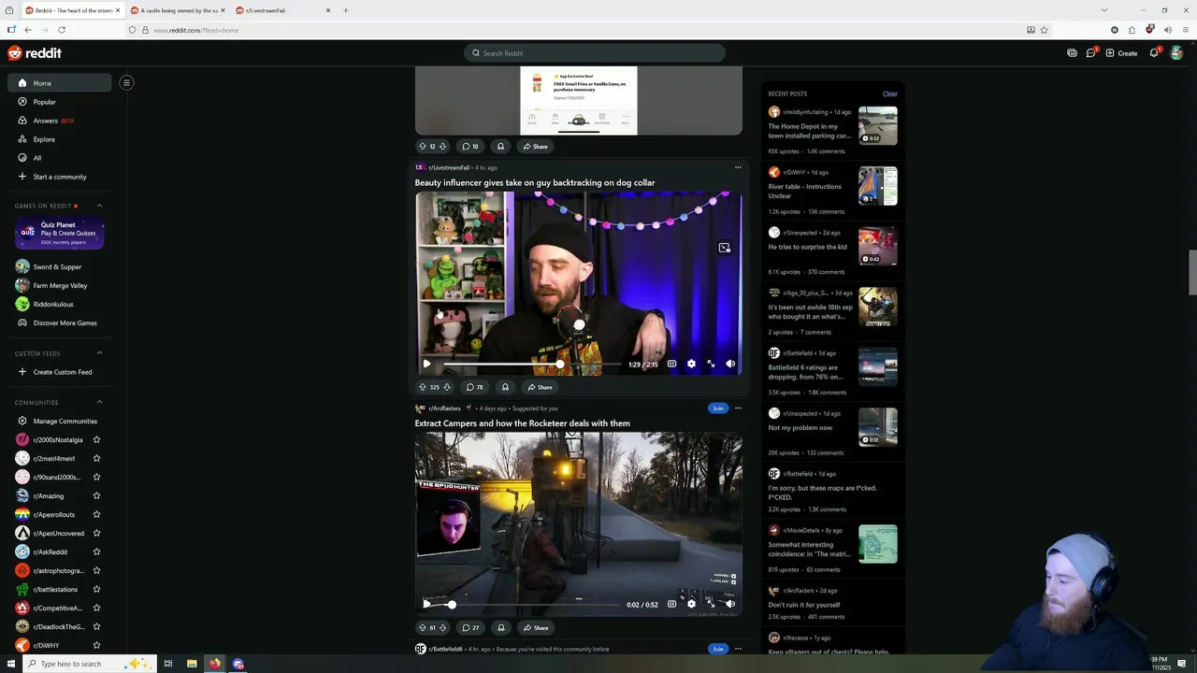Click the Create post button
Image resolution: width=1197 pixels, height=673 pixels.
1121,53
